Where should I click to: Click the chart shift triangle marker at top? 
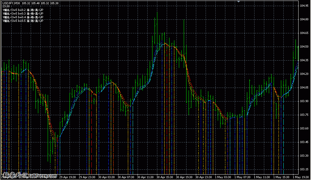tap(239, 2)
